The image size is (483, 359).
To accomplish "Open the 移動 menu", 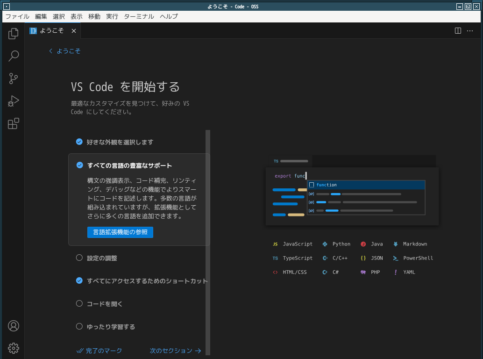I will [94, 17].
